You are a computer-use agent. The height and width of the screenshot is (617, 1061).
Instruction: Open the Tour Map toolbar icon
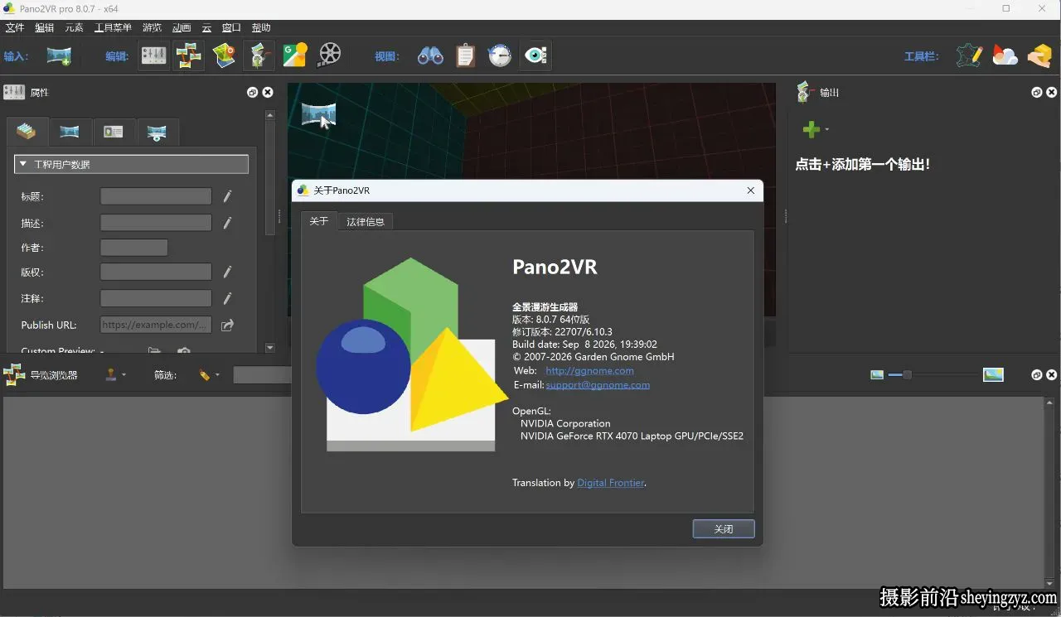coord(225,55)
